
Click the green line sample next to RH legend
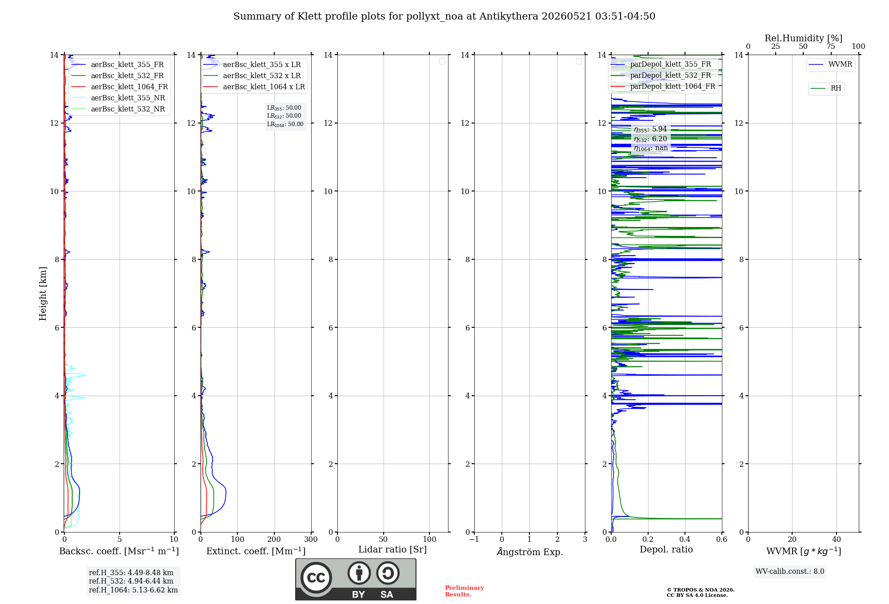(x=818, y=89)
